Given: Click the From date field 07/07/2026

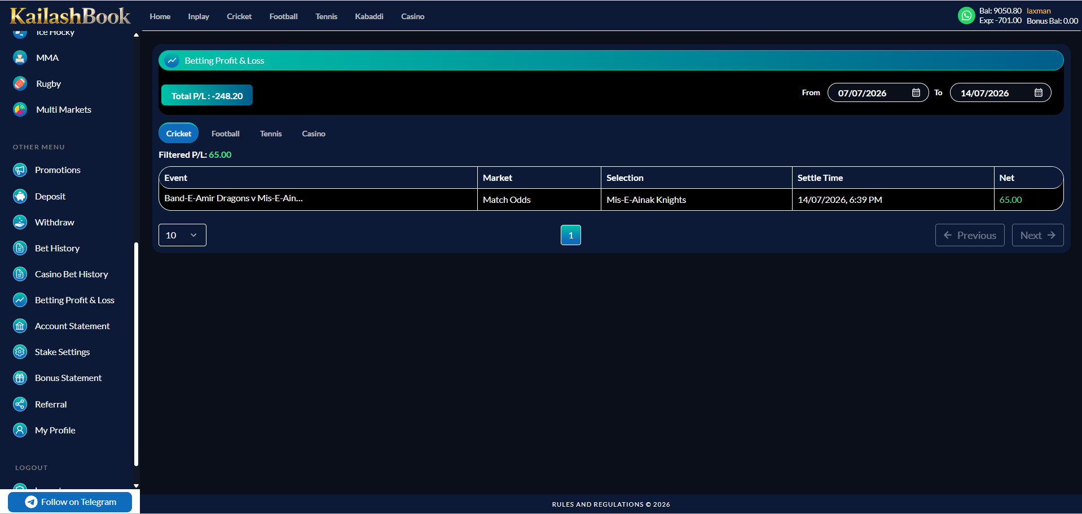Looking at the screenshot, I should pyautogui.click(x=878, y=92).
